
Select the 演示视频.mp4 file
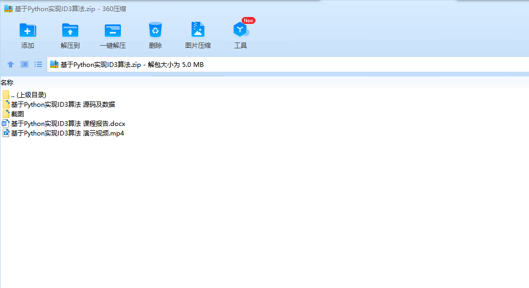63,133
